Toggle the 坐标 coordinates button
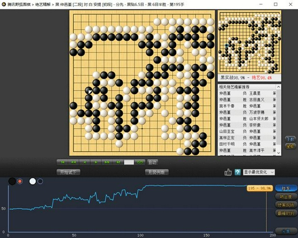The width and height of the screenshot is (298, 238). coord(290,147)
